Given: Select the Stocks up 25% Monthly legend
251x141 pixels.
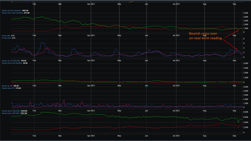Looking at the screenshot, I should coord(14,61).
